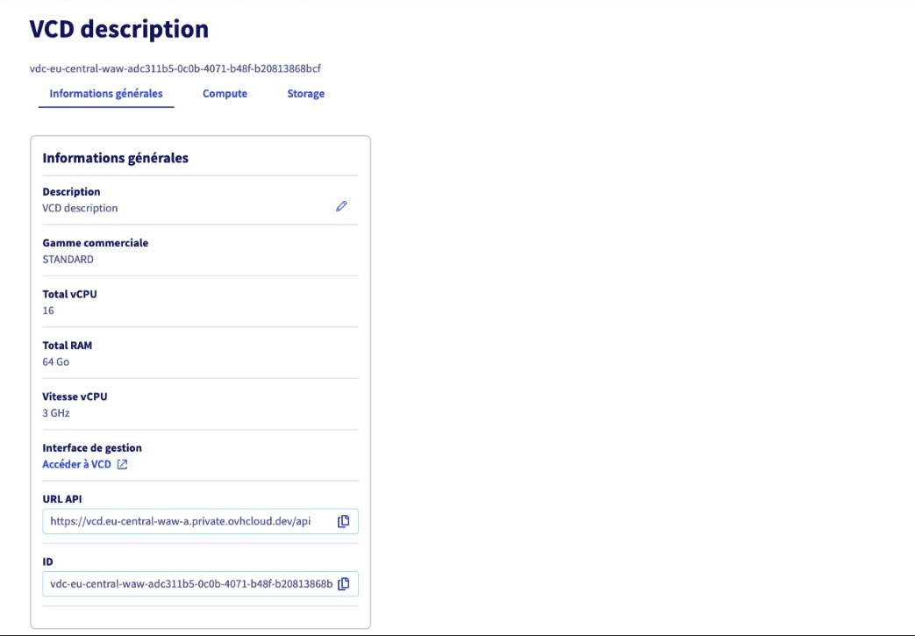Copy the URL API with the clipboard icon
Screen dimensions: 915x636
tap(344, 521)
